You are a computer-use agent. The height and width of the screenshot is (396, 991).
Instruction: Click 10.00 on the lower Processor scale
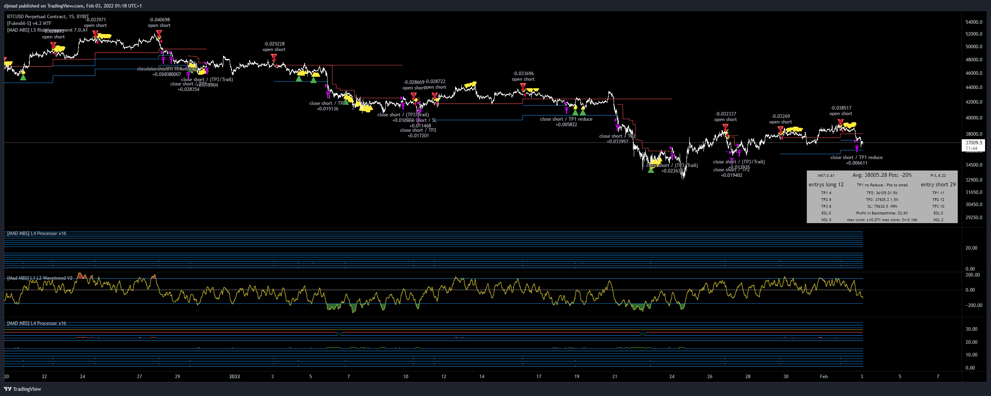click(972, 355)
